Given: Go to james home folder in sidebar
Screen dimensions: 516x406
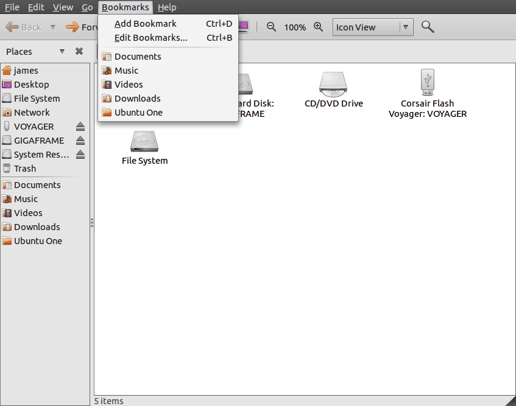Looking at the screenshot, I should [x=26, y=71].
